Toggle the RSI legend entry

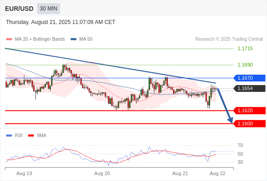click(x=14, y=136)
